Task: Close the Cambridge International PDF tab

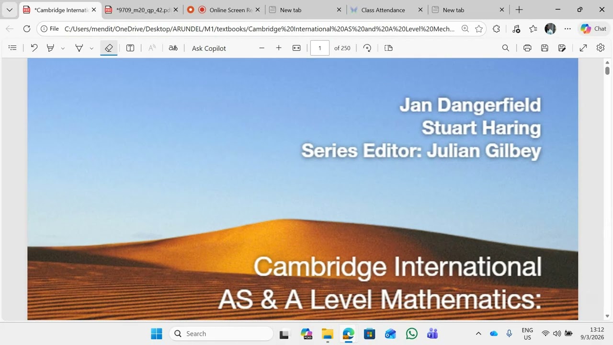Action: [x=94, y=10]
